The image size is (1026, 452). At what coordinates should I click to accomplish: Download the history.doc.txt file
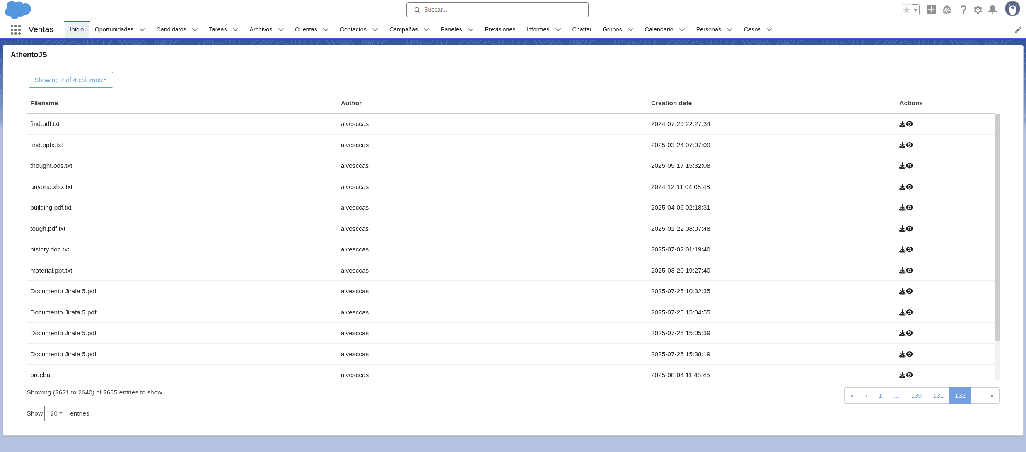coord(902,249)
